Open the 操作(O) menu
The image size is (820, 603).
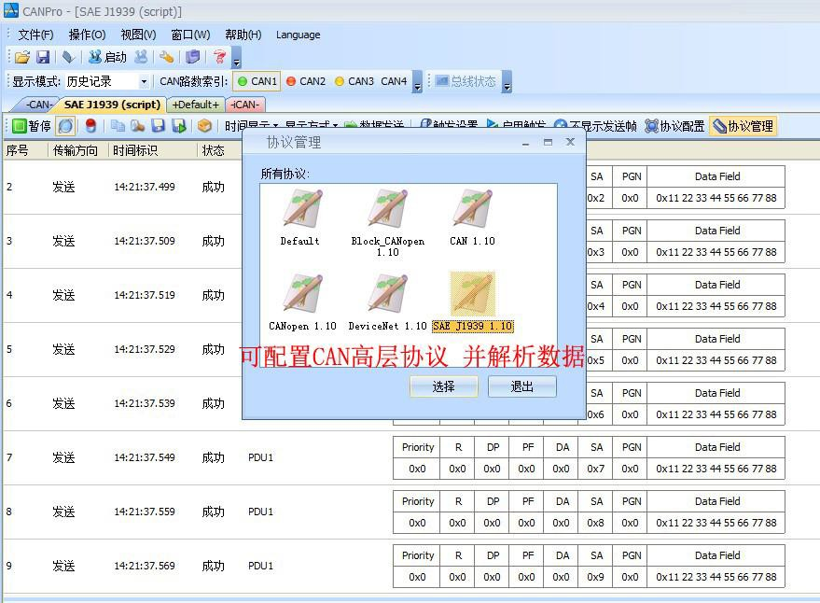[x=87, y=35]
